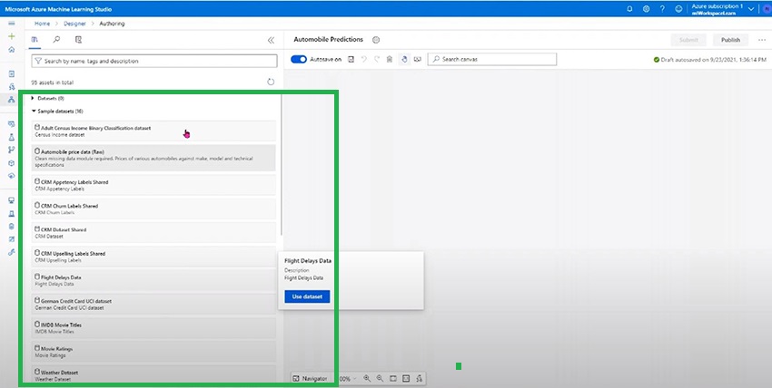Select CRM Churn Labels Shared dataset

pos(153,209)
